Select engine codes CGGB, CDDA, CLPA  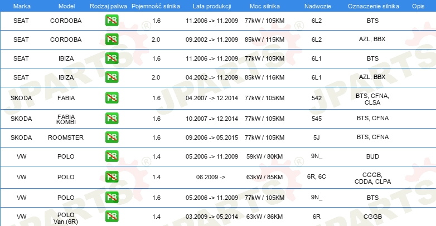click(x=372, y=178)
